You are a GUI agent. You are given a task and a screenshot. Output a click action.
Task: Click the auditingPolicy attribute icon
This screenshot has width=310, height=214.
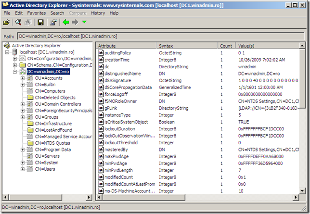[x=101, y=53]
